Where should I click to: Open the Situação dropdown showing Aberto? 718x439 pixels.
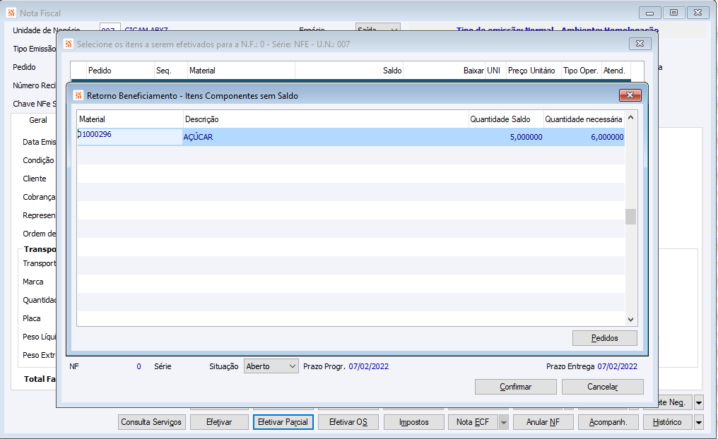coord(271,366)
